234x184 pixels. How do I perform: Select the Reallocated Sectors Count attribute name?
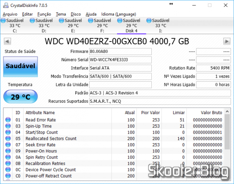pos(51,138)
